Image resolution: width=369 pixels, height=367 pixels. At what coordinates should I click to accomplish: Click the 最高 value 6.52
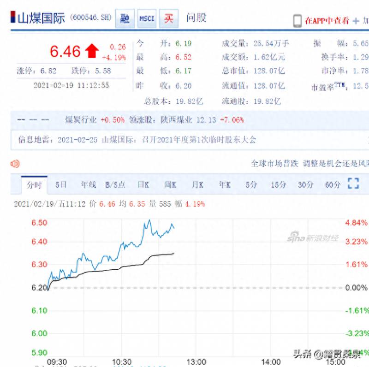pyautogui.click(x=184, y=57)
